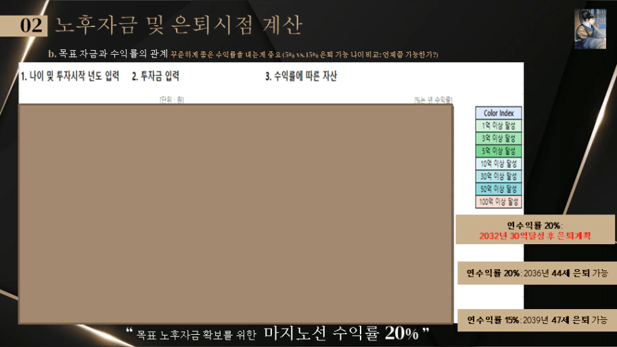Select the 30억 이상 달성 color swatch

point(499,177)
